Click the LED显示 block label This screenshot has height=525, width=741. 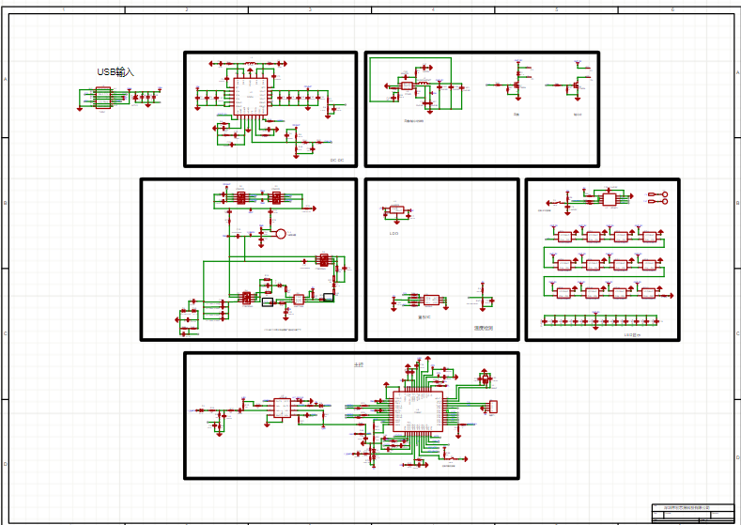[632, 334]
